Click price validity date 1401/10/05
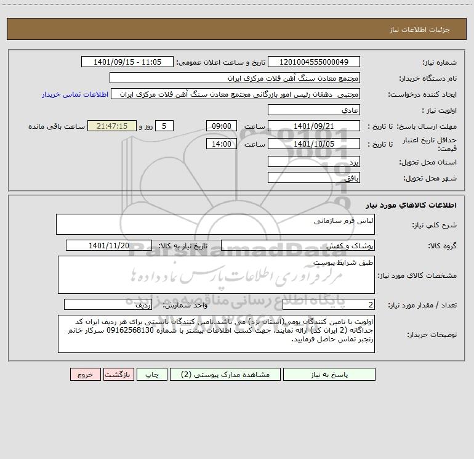This screenshot has height=459, width=474. [x=314, y=144]
